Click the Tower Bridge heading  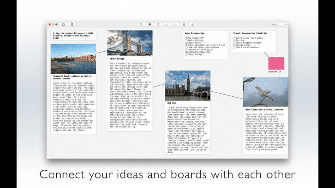pos(117,59)
